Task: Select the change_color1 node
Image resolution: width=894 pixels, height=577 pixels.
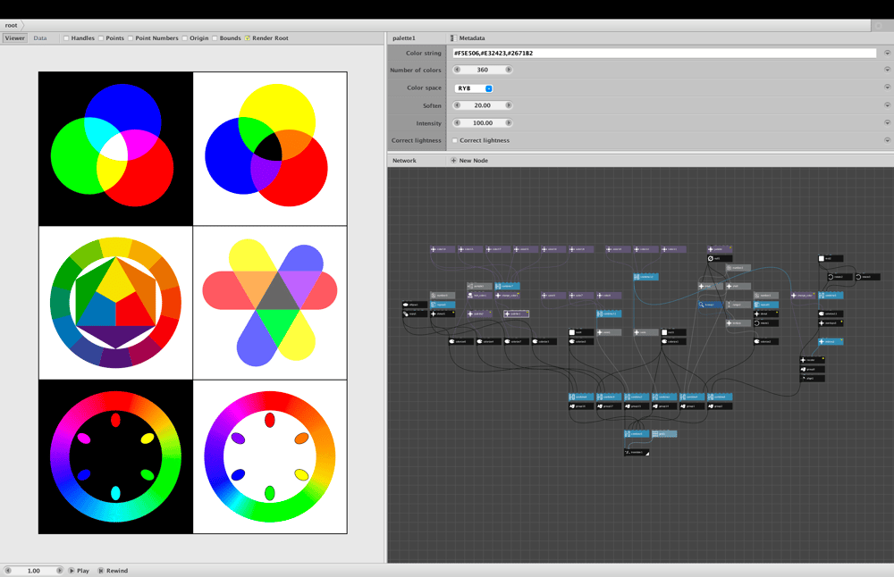Action: (508, 296)
